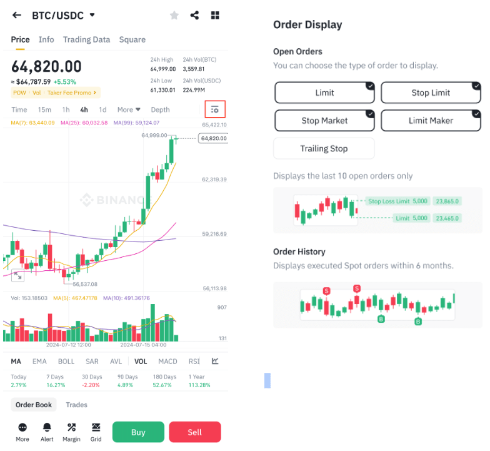The height and width of the screenshot is (451, 490).
Task: Toggle the Stop Limit order type
Action: 431,93
